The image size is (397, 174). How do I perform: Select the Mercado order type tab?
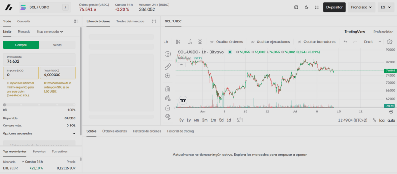pos(24,32)
